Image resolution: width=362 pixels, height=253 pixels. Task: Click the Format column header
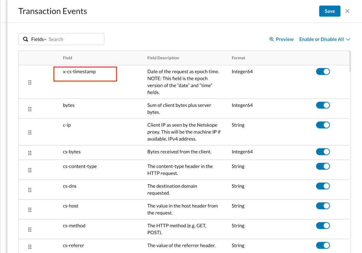(x=238, y=58)
